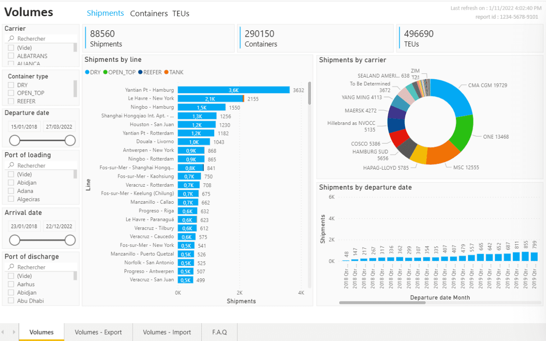Open the Containers view in the top navigation
The image size is (546, 341).
tap(149, 13)
